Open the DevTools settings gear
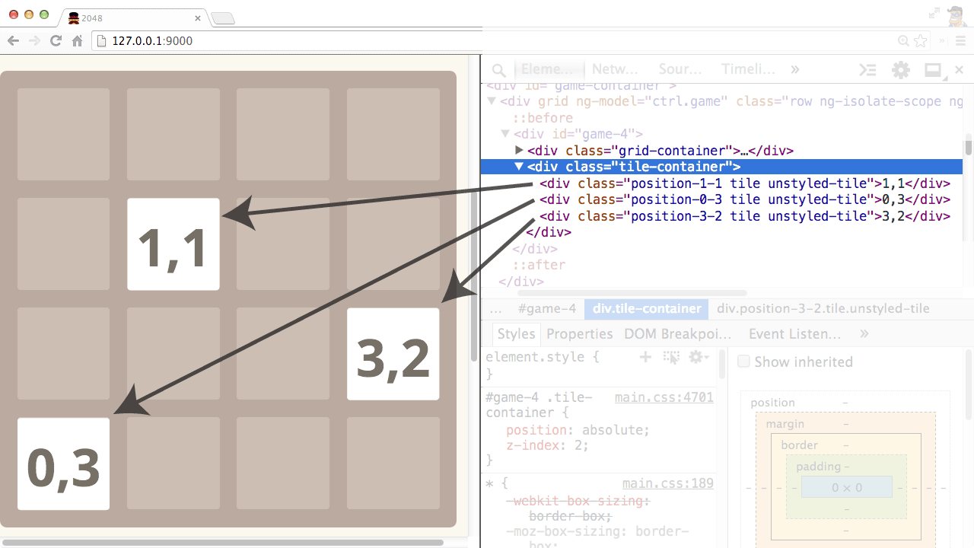The width and height of the screenshot is (974, 548). (901, 69)
